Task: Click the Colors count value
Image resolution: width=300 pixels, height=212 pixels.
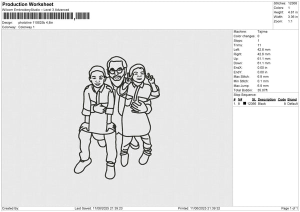Action: pos(289,8)
